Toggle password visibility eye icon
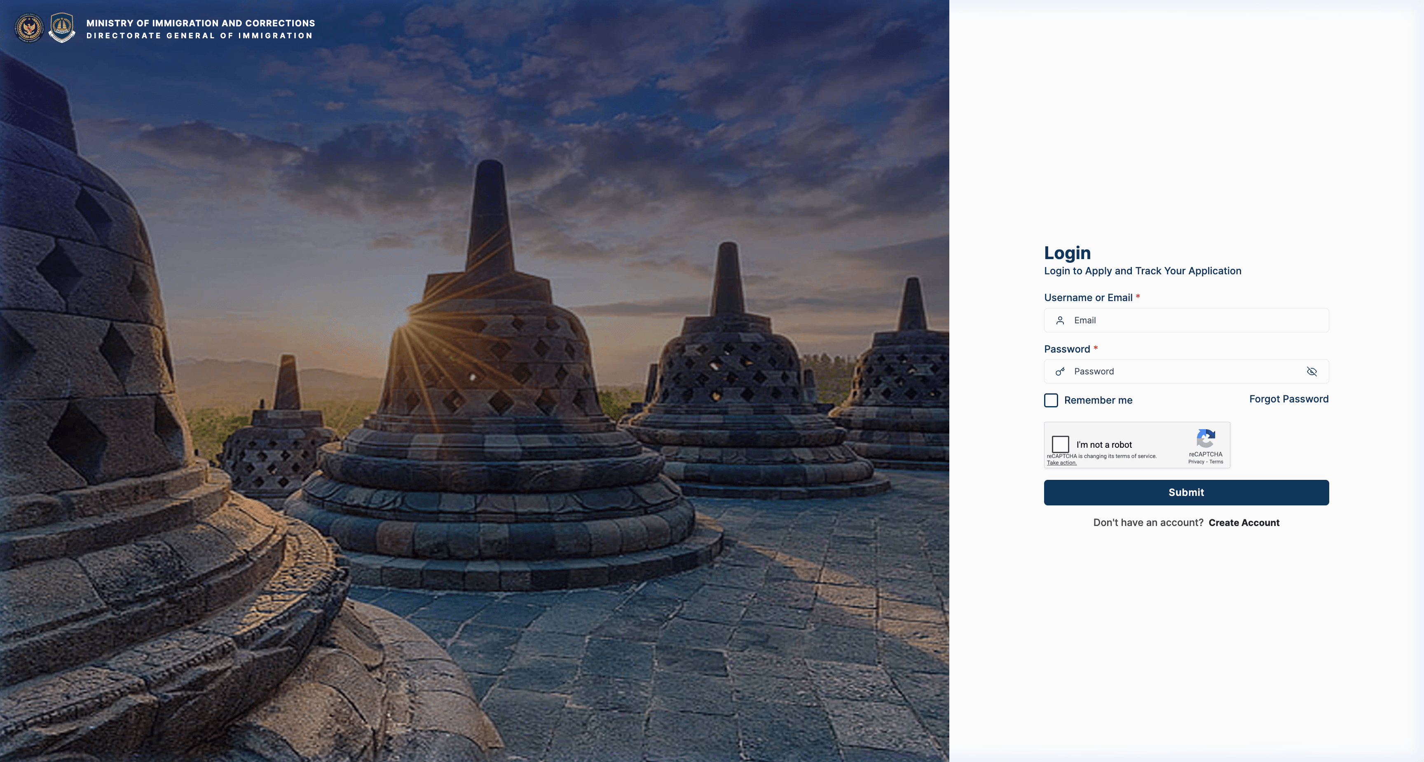The image size is (1424, 762). [1311, 372]
